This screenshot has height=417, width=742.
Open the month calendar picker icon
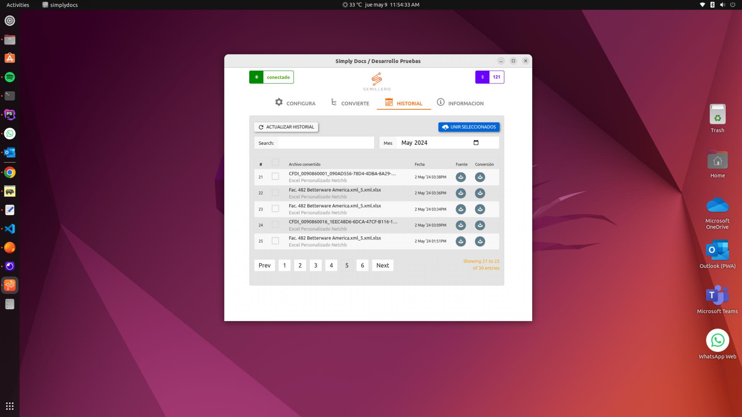(x=476, y=142)
